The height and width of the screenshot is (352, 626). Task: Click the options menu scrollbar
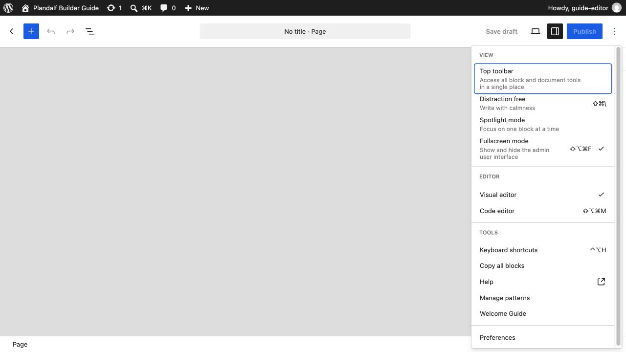tap(618, 197)
